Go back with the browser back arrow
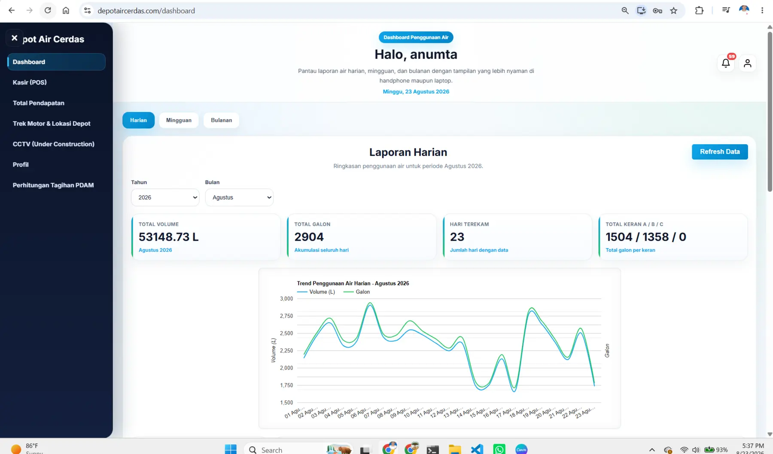The width and height of the screenshot is (773, 454). 12,10
